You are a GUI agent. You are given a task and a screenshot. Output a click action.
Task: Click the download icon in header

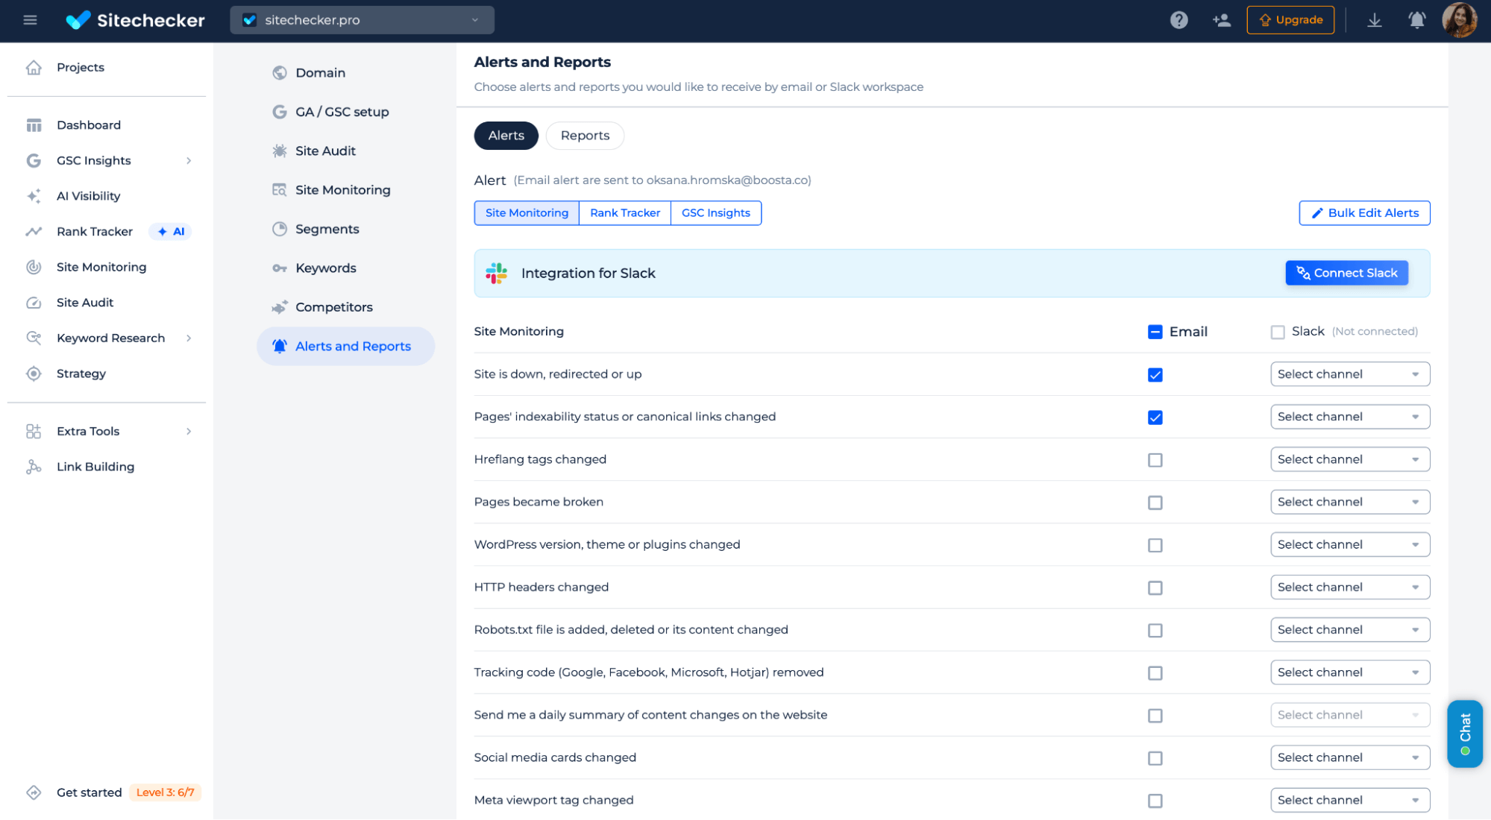point(1374,20)
